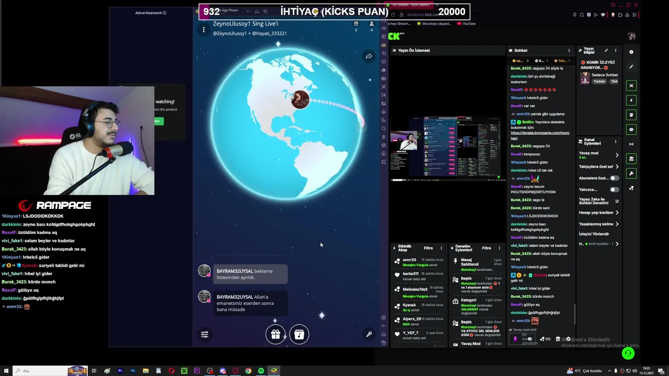
Task: Open Premiere Pro from taskbar
Action: 120,371
